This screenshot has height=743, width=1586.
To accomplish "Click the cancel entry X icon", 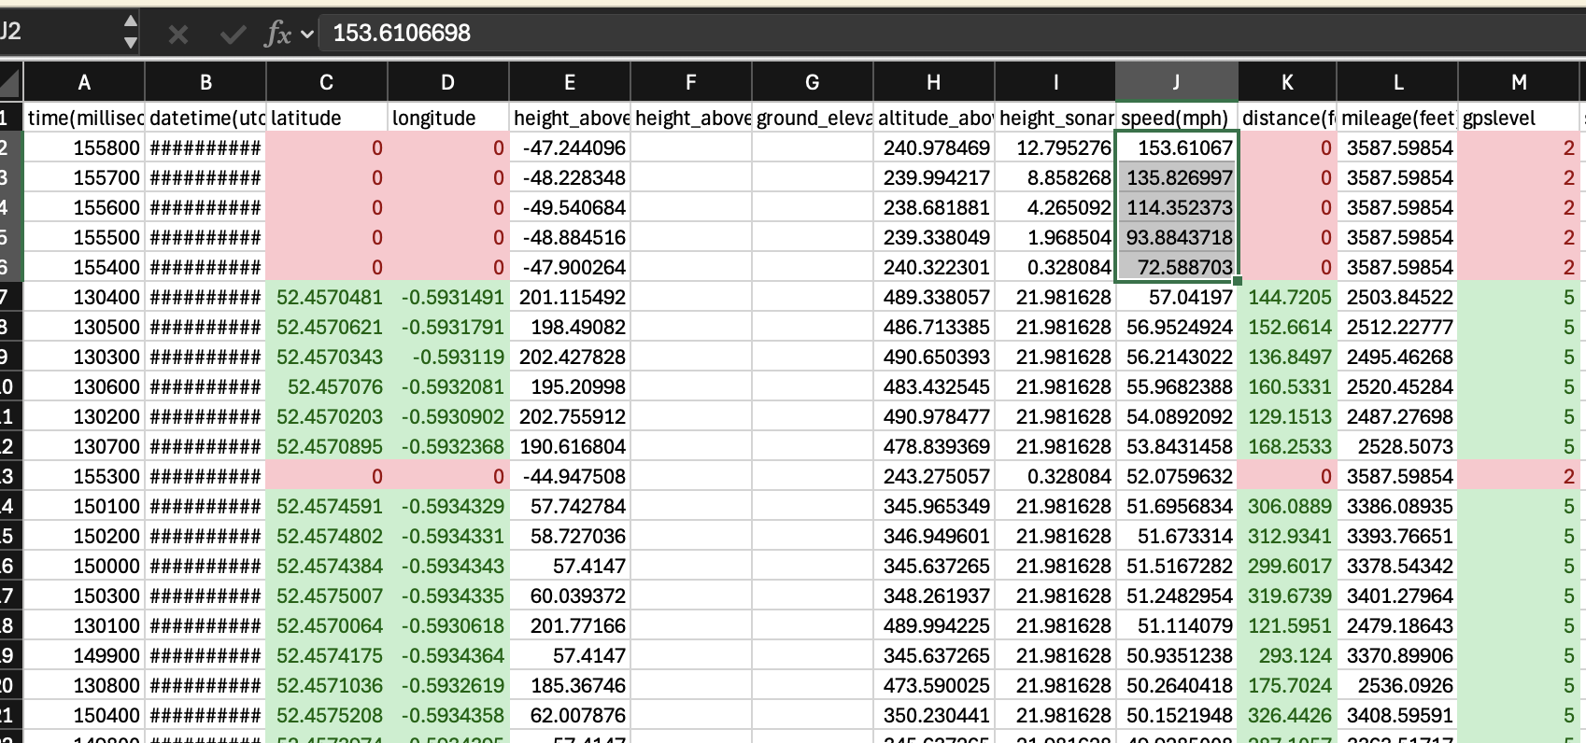I will [177, 35].
